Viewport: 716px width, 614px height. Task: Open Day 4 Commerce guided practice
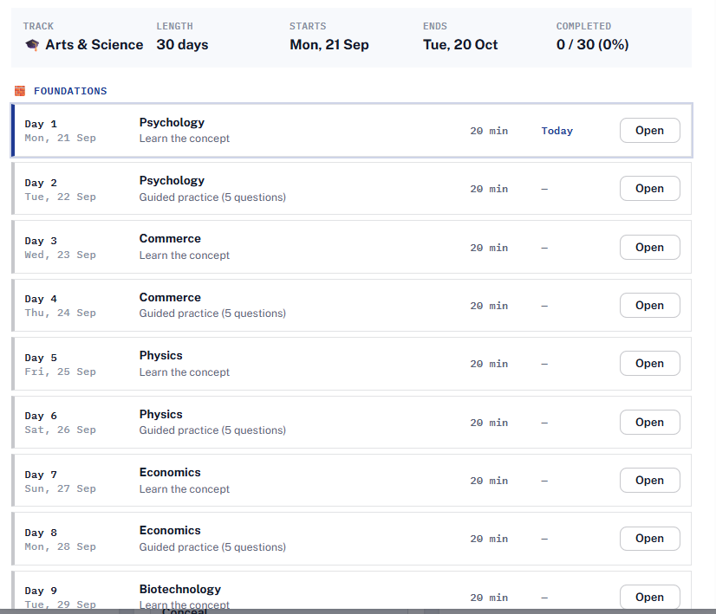coord(649,305)
